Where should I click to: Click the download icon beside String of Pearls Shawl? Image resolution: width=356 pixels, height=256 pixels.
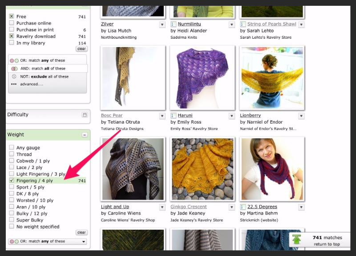point(243,24)
